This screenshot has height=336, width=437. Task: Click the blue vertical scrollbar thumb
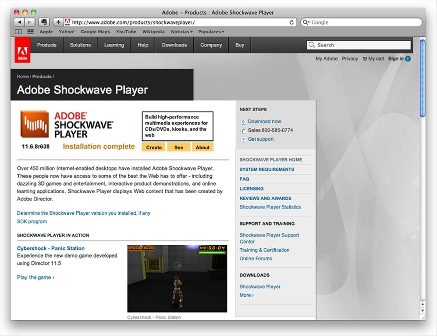(423, 78)
